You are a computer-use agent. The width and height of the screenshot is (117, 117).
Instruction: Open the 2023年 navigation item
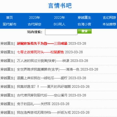point(34,18)
